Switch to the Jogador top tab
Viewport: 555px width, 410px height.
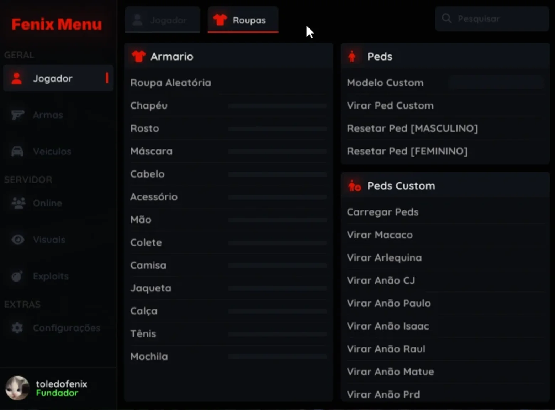(x=163, y=20)
